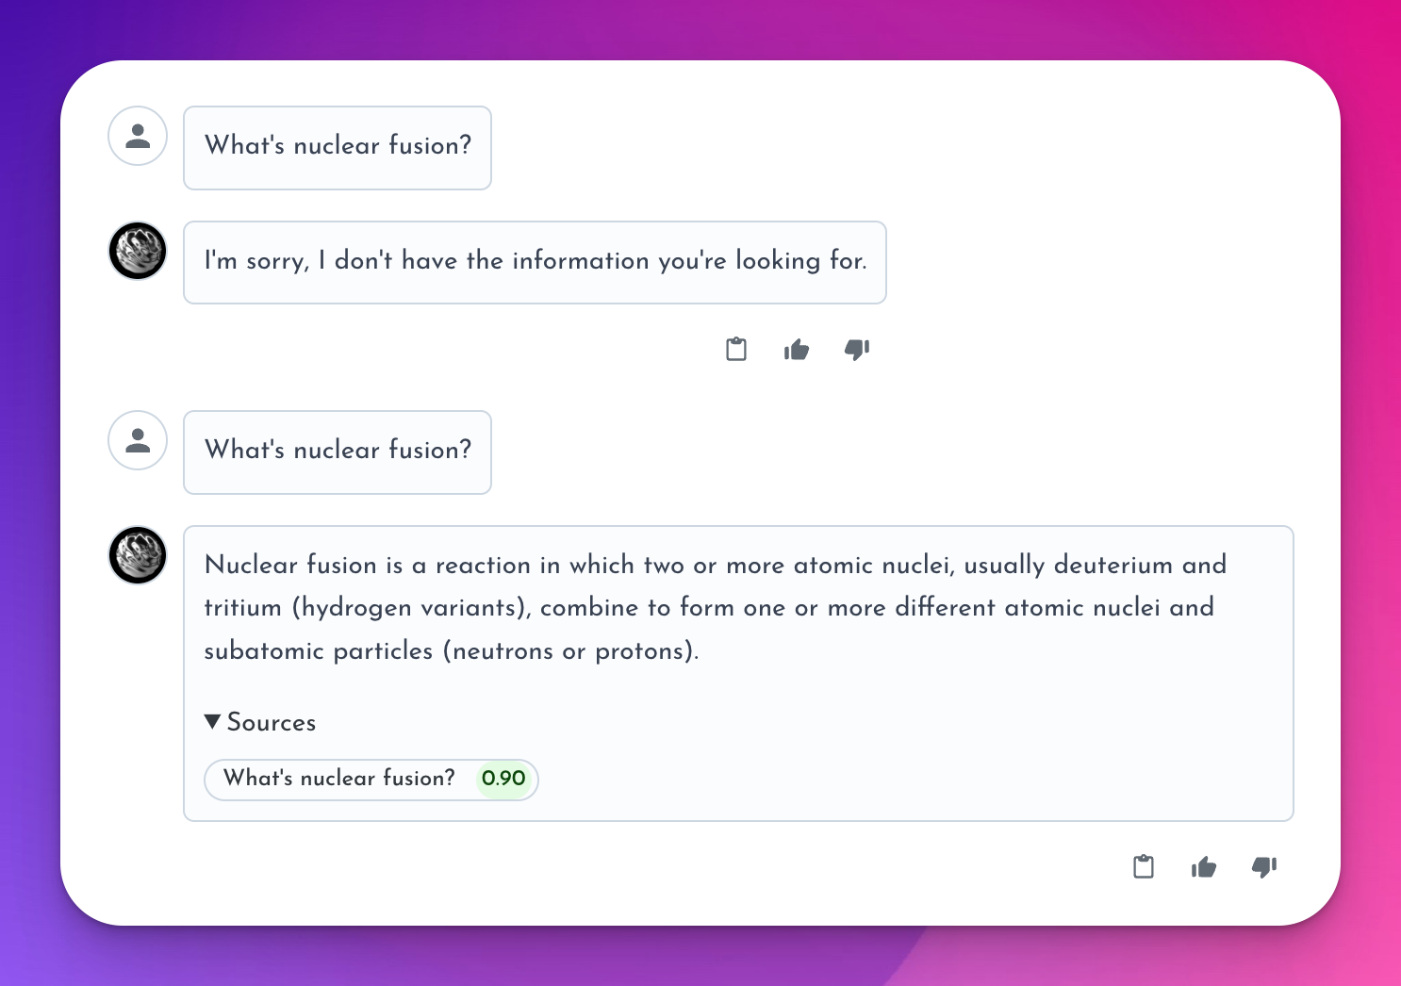This screenshot has height=986, width=1401.
Task: Like the nuclear fusion answer
Action: (1204, 866)
